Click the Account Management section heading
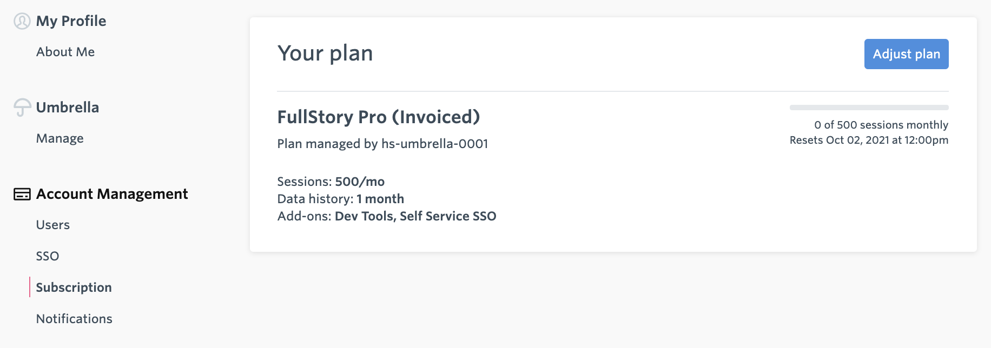Screen dimensions: 991x348 click(x=112, y=194)
